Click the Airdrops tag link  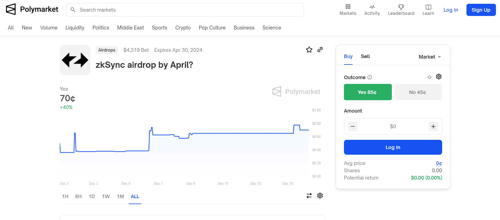tap(107, 50)
